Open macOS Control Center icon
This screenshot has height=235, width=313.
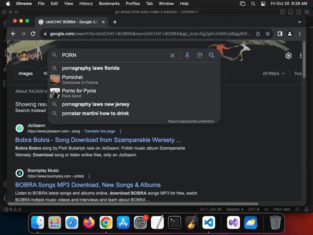263,3
